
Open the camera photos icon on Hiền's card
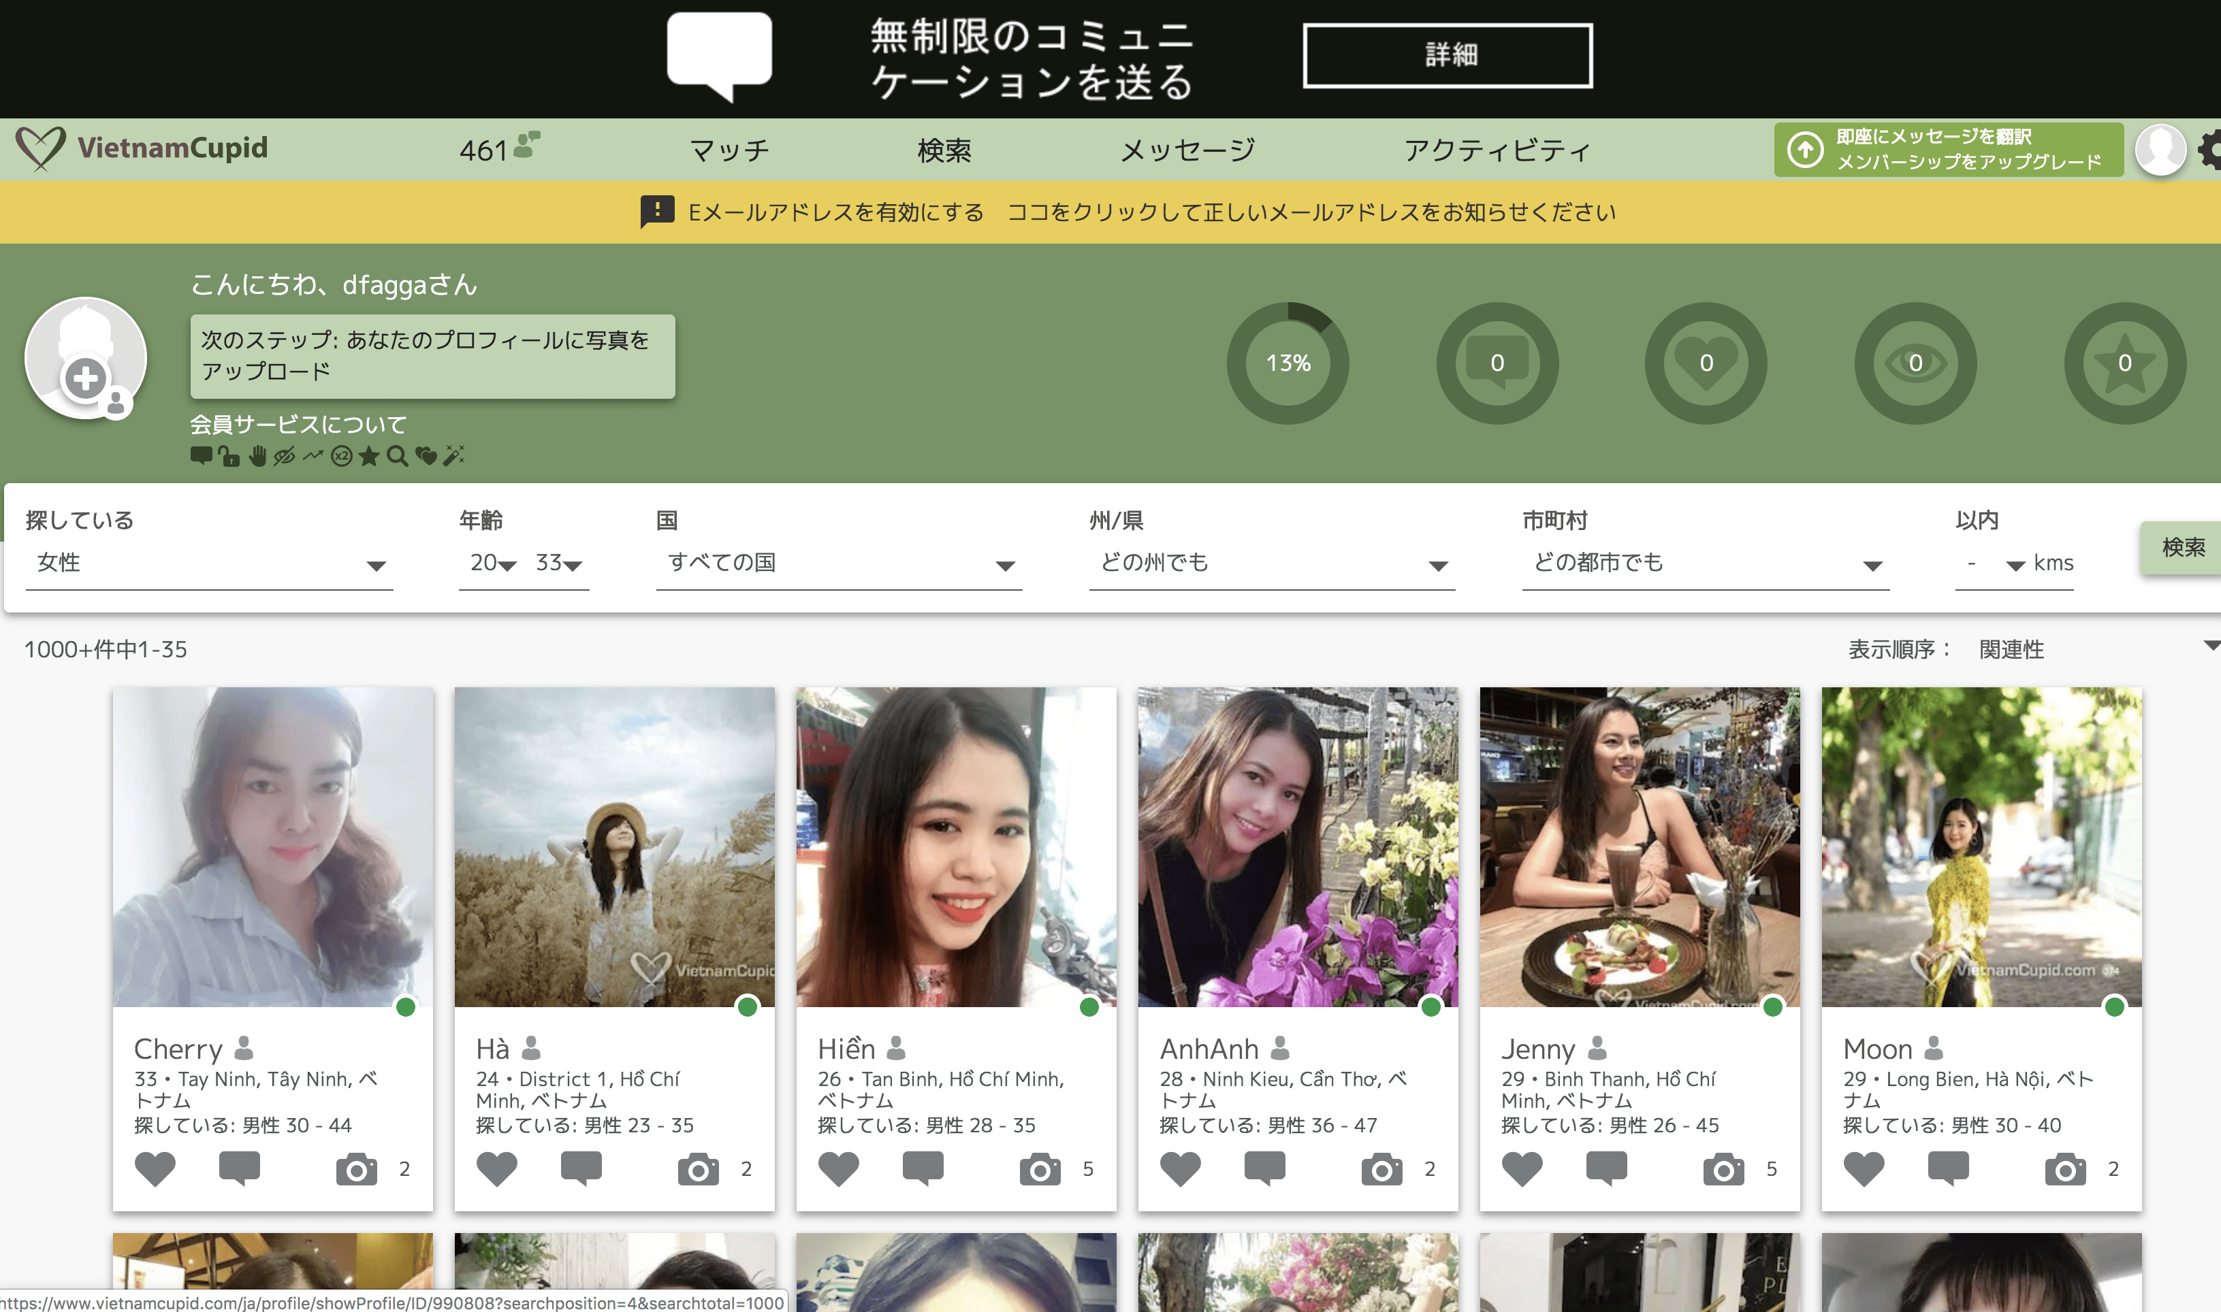pyautogui.click(x=1039, y=1170)
